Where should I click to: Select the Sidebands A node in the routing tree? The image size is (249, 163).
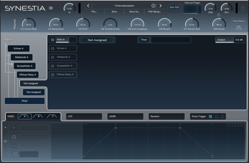point(21,57)
